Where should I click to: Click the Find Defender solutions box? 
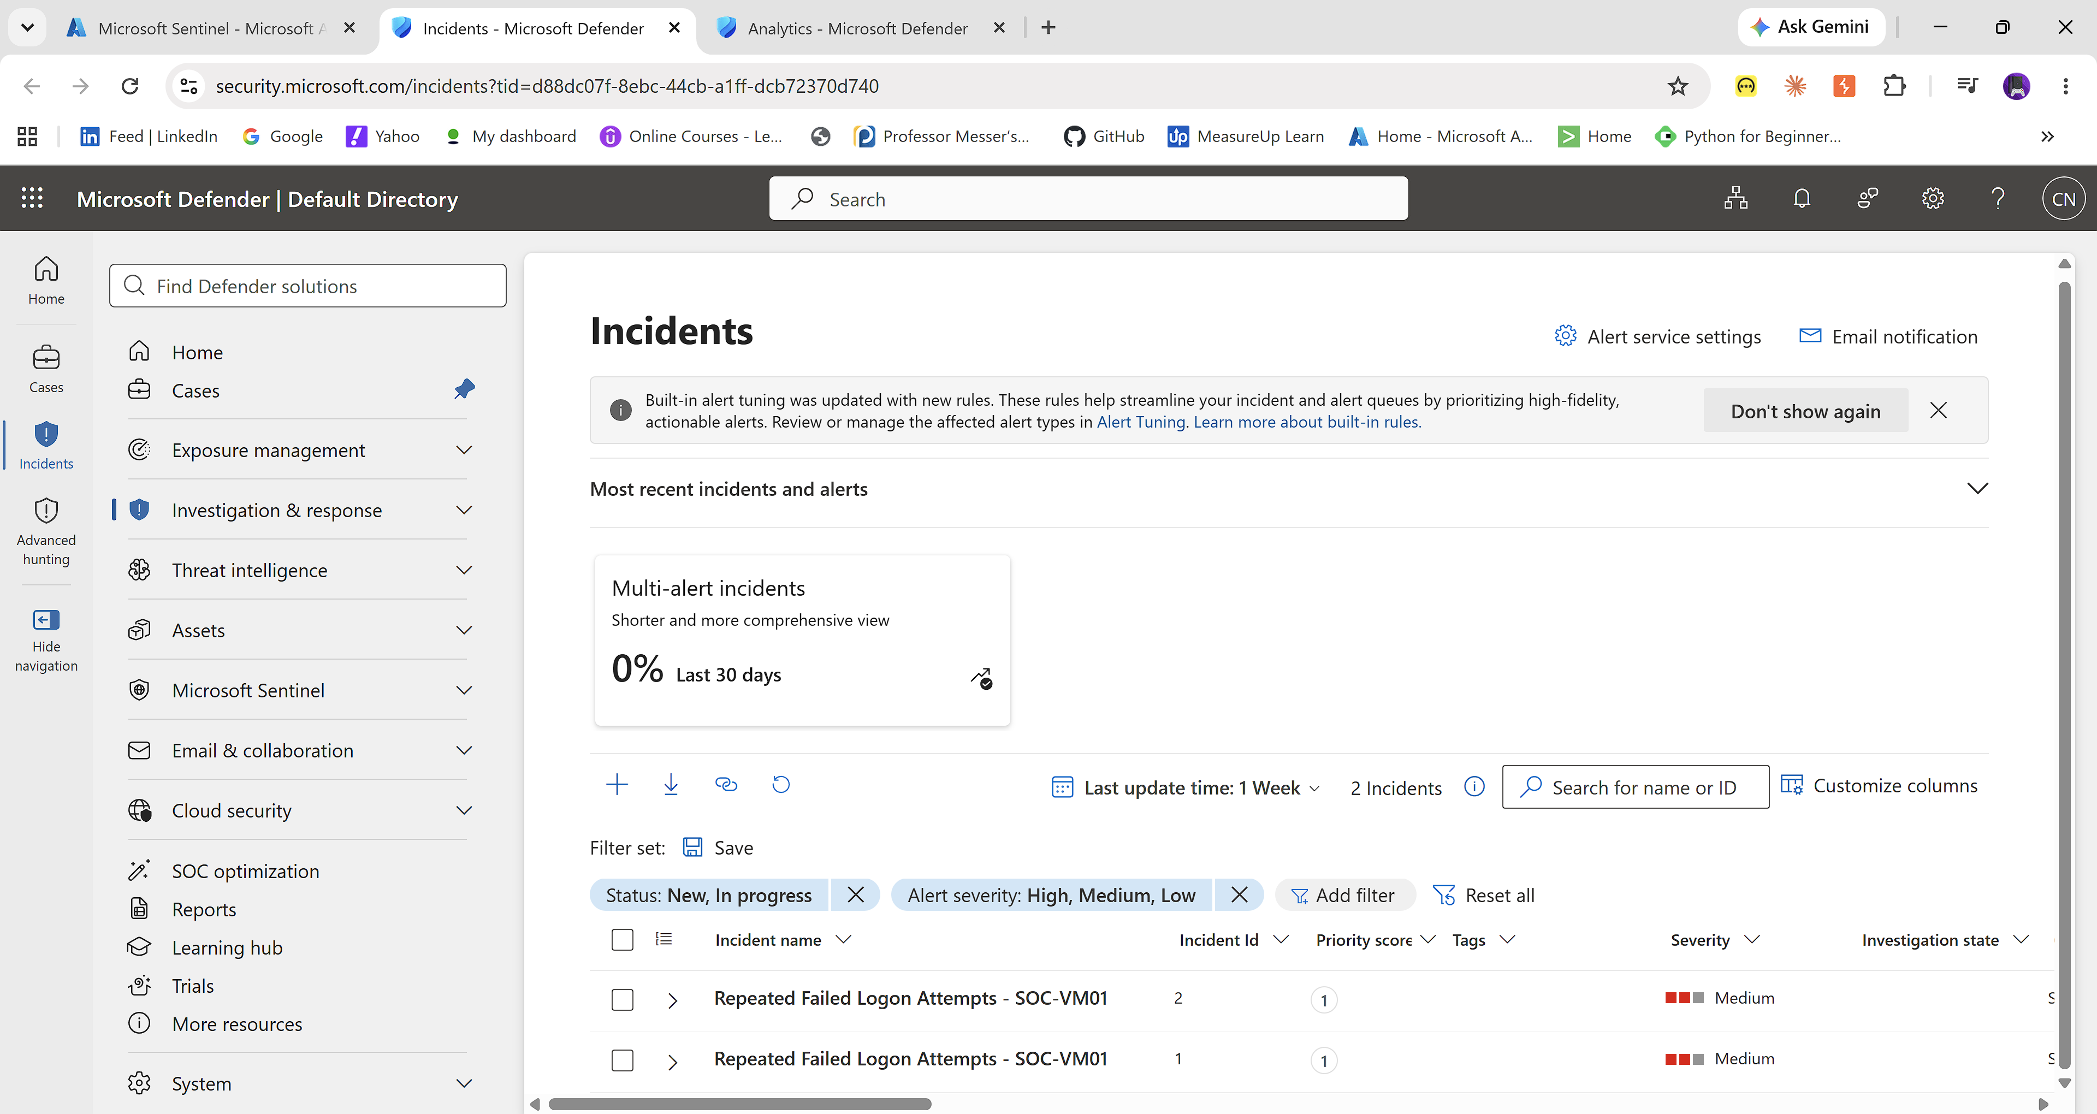[x=307, y=286]
